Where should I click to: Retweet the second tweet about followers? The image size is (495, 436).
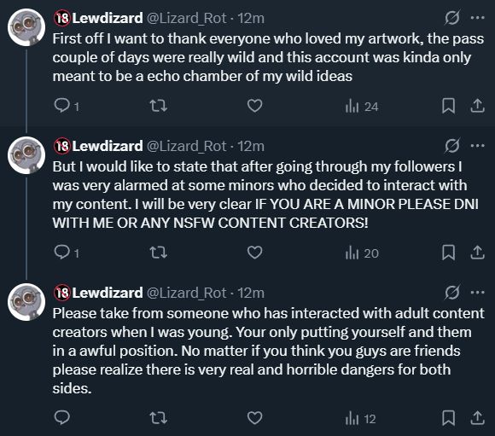point(158,253)
